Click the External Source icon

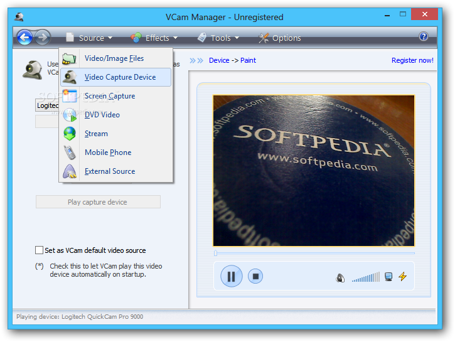pos(70,171)
